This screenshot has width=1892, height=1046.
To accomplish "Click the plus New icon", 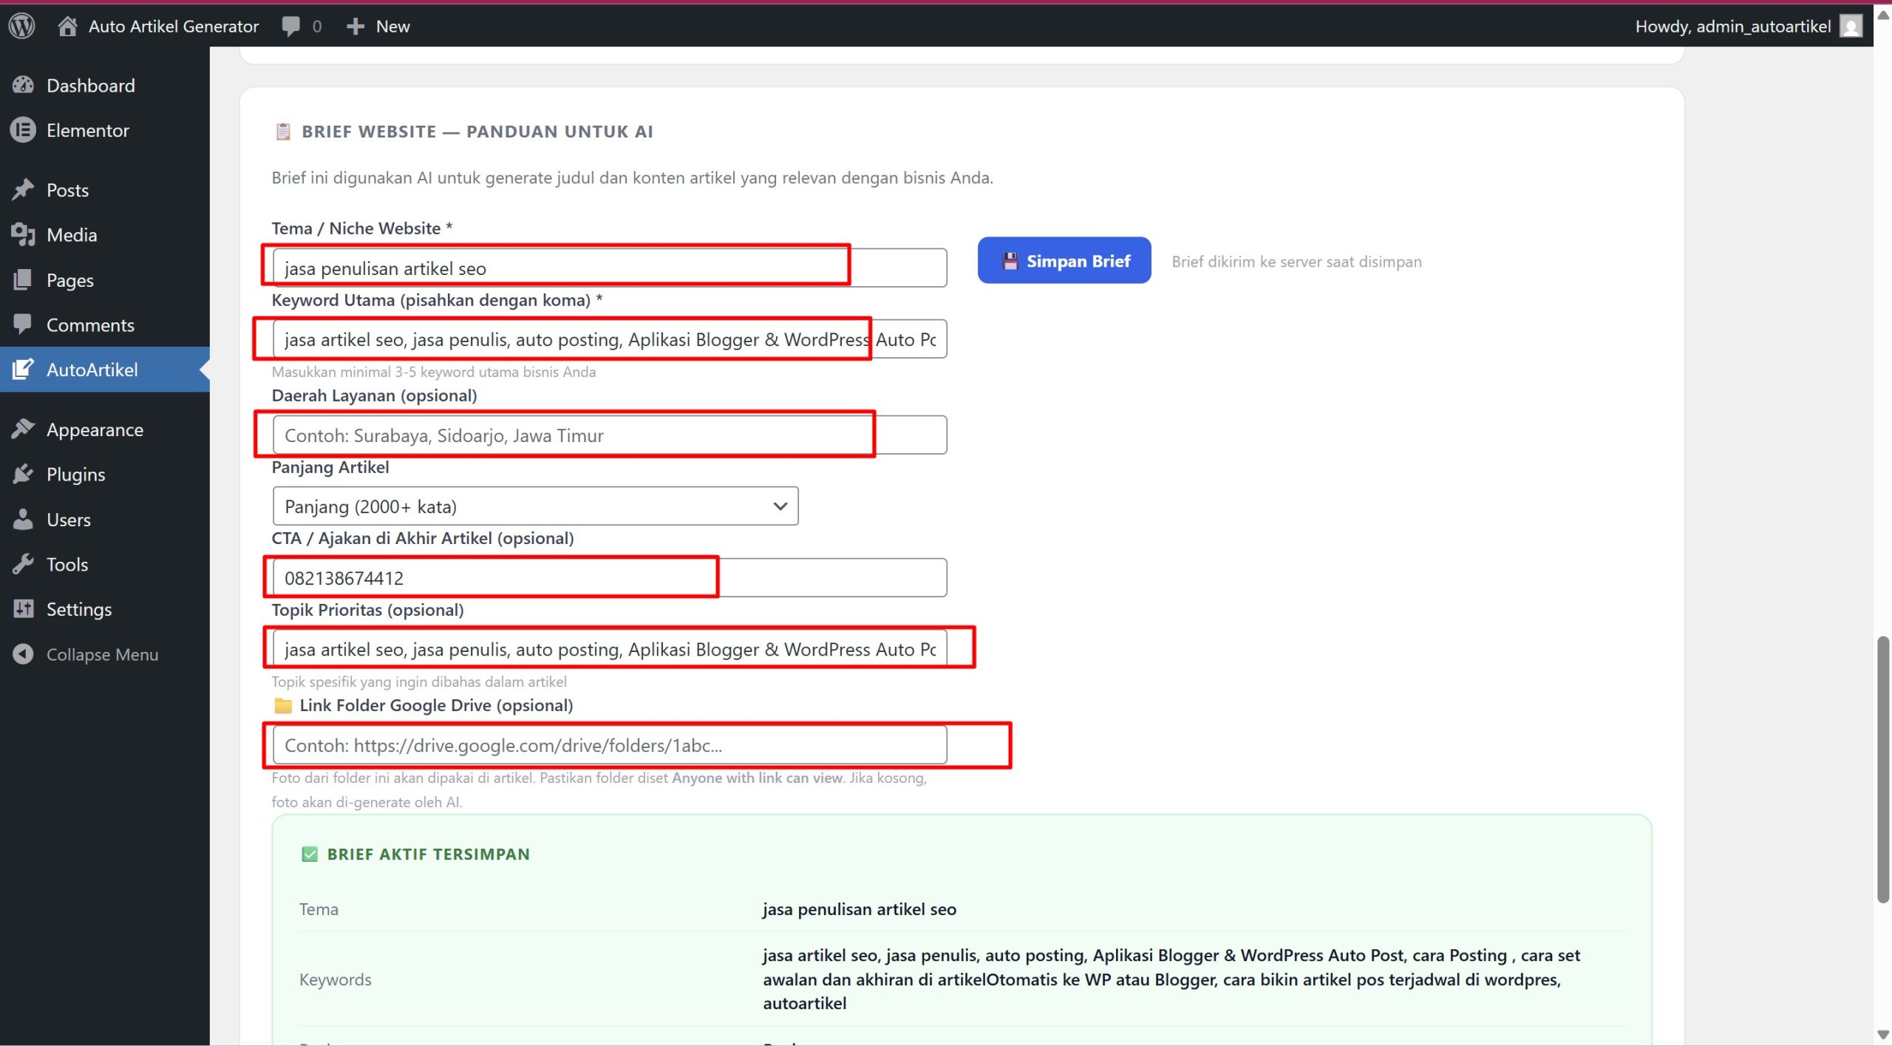I will (355, 26).
